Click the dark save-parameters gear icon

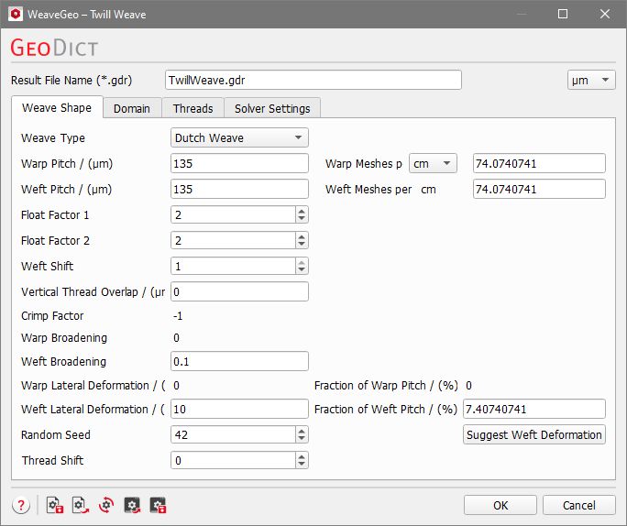158,505
